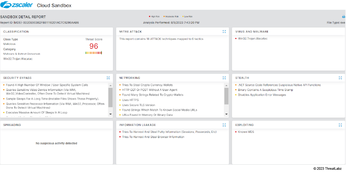Image resolution: width=346 pixels, height=173 pixels.
Task: Expand the Exploiting panel
Action: [x=340, y=125]
